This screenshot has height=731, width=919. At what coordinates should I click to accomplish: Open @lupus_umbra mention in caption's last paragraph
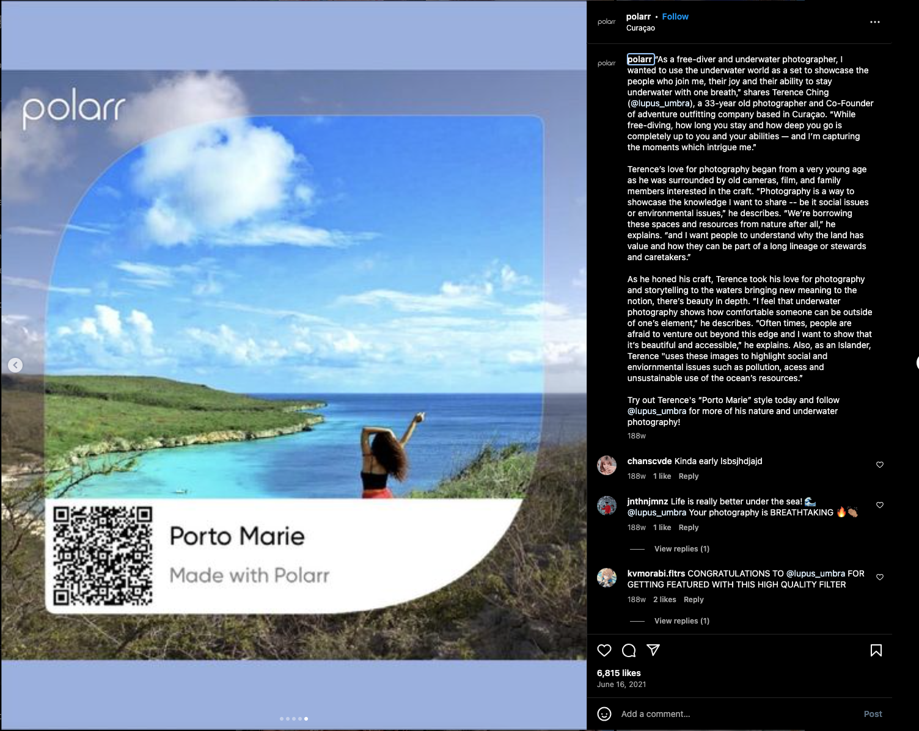point(657,411)
